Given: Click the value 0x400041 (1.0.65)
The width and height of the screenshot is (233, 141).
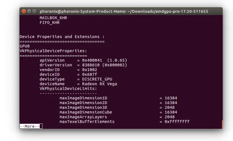Looking at the screenshot, I should click(104, 60).
